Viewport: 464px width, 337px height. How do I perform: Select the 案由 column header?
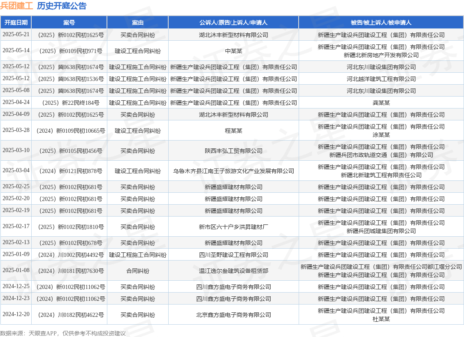point(138,23)
